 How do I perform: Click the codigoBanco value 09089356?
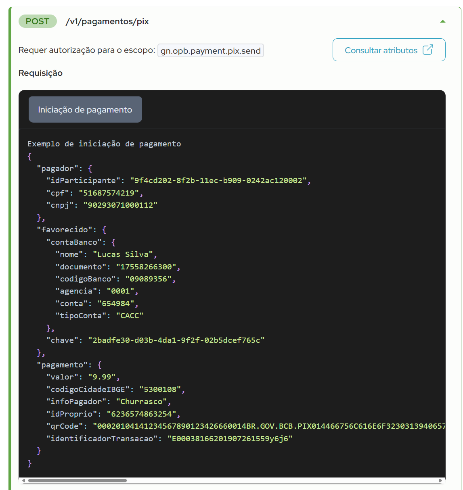149,279
